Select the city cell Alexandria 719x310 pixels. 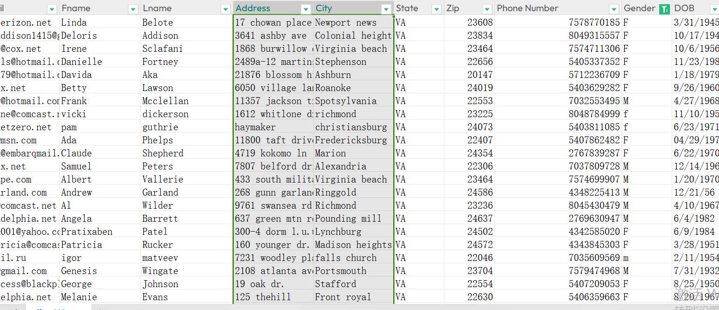coord(353,166)
